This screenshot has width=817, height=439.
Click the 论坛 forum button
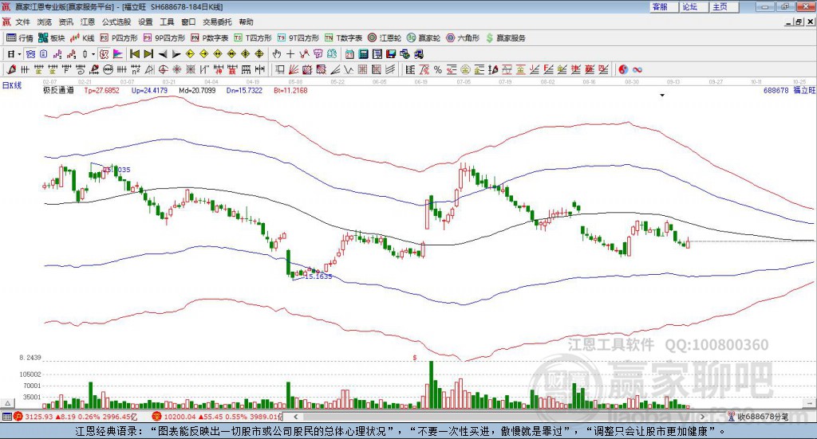tap(694, 6)
